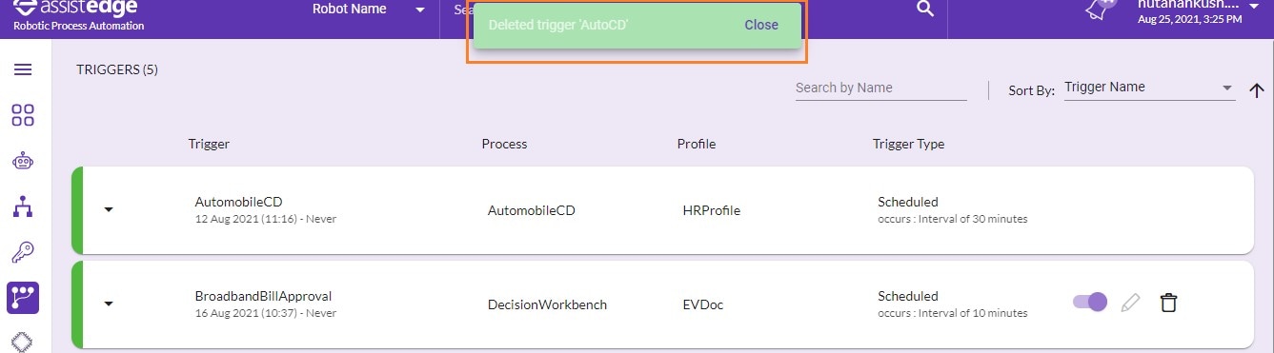The image size is (1274, 353).
Task: Open the credentials key icon in sidebar
Action: [x=23, y=252]
